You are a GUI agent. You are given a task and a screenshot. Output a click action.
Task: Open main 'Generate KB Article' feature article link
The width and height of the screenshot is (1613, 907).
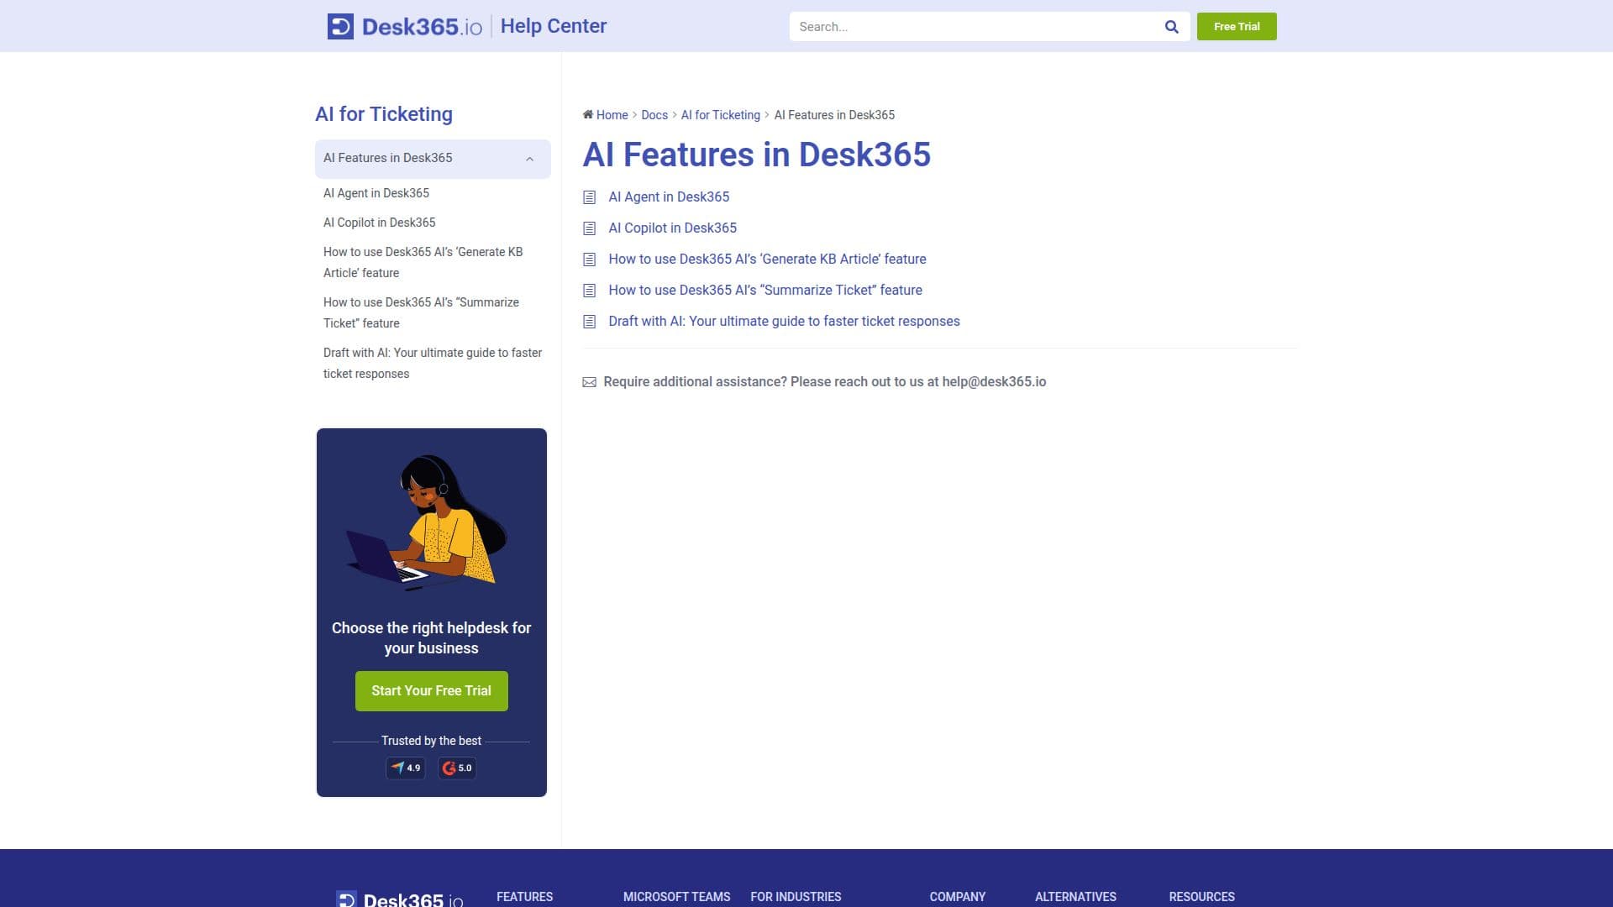tap(768, 259)
